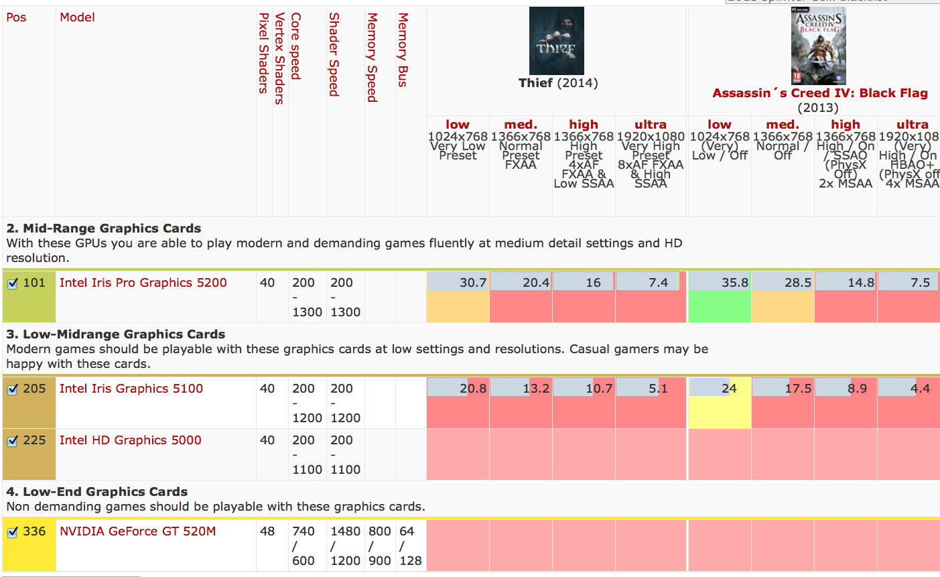Toggle the Intel HD Graphics 5000 checkbox
Viewport: 940px width, 577px height.
click(x=12, y=441)
